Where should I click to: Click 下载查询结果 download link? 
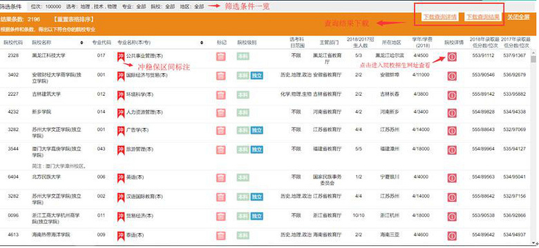[x=483, y=17]
